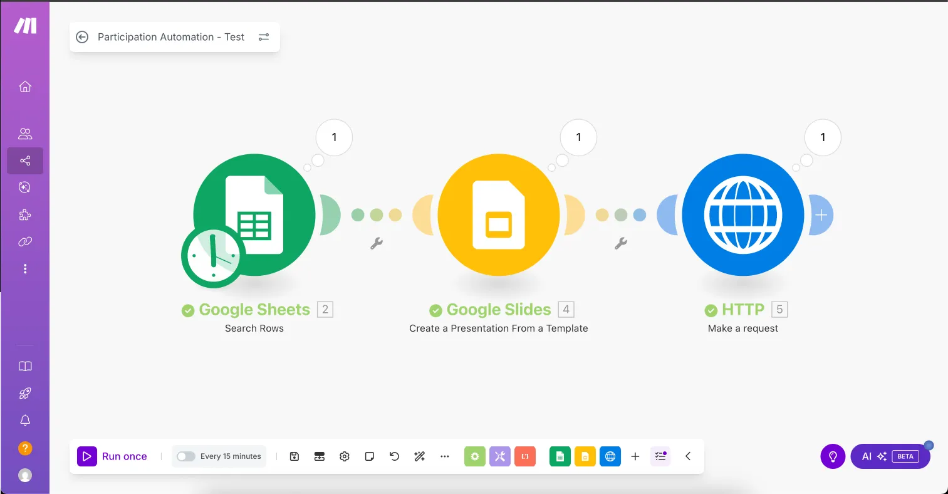Open scenario settings gear in the toolbar
This screenshot has height=494, width=948.
345,456
